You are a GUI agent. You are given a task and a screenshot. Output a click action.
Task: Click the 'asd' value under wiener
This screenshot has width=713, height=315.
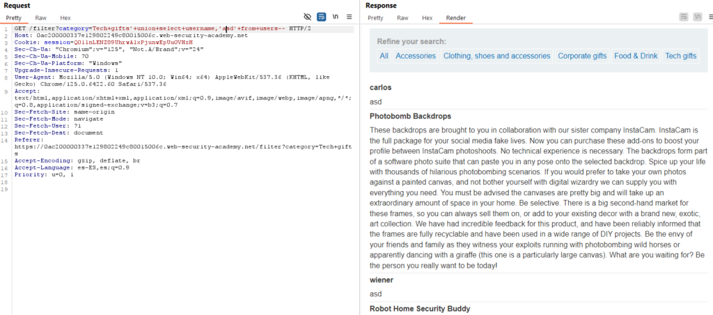click(375, 294)
